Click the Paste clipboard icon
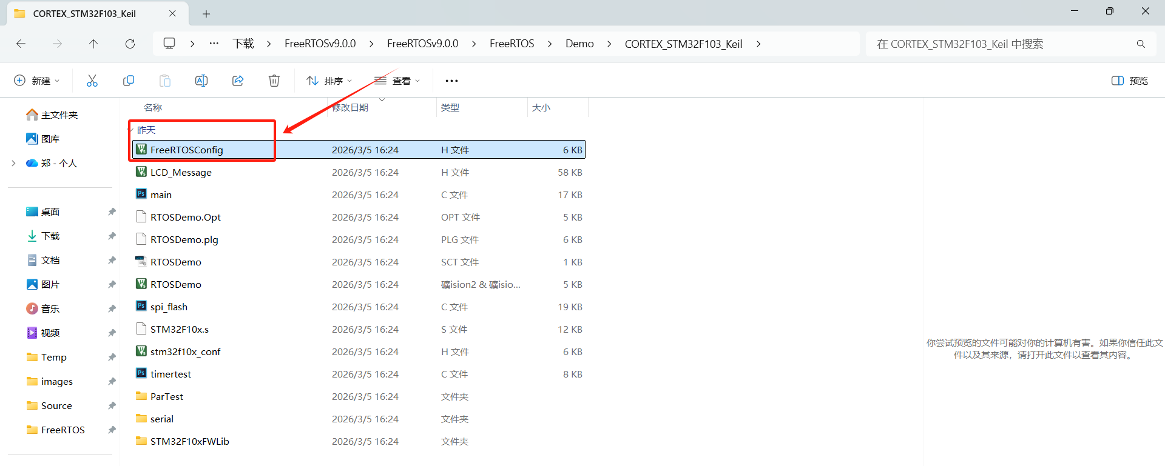This screenshot has width=1165, height=466. click(165, 81)
